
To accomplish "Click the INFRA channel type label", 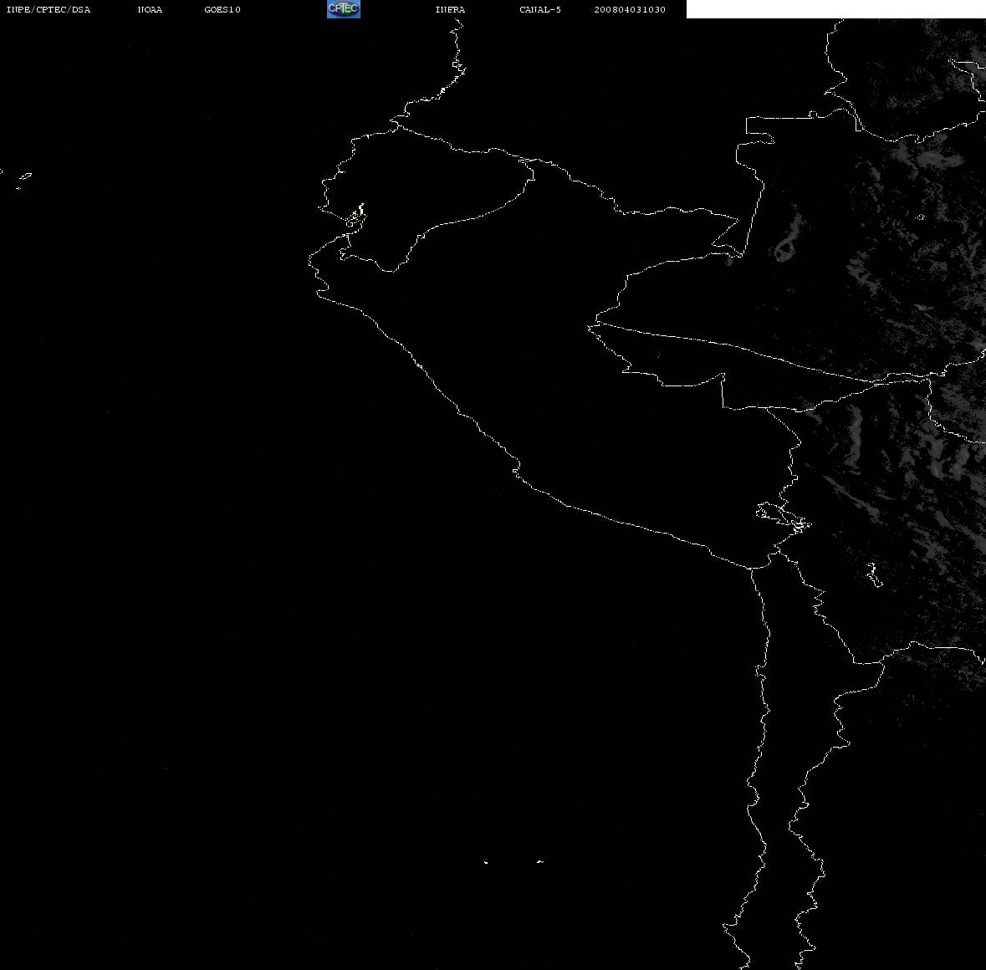I will click(x=450, y=9).
